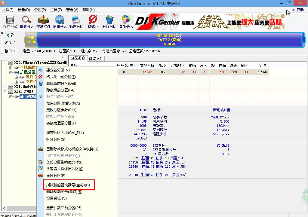Click the New Partition (新建分区) toolbar icon
This screenshot has width=308, height=217.
(76, 22)
